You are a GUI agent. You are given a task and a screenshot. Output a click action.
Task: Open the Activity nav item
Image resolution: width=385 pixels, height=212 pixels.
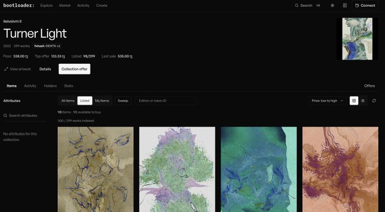point(83,6)
